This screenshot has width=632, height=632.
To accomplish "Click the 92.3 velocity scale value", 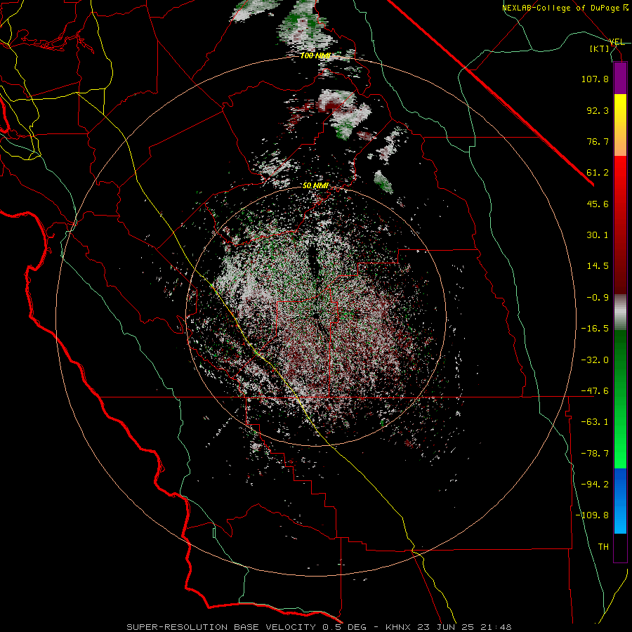I will coord(598,110).
